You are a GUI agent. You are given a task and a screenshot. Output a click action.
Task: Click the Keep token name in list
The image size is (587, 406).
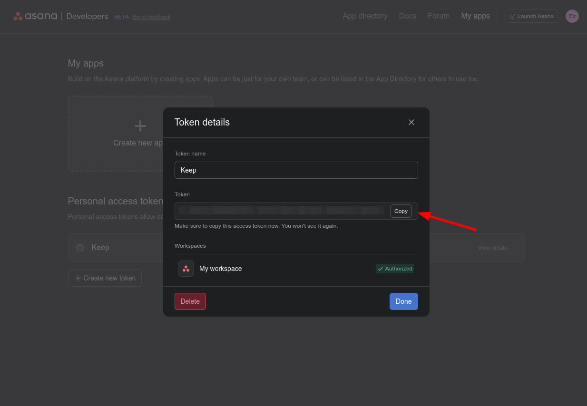coord(100,248)
